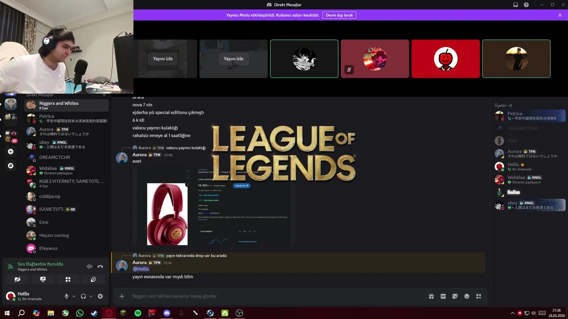Click Aurora's avatar on evet message
Image resolution: width=568 pixels, height=319 pixels.
click(122, 158)
